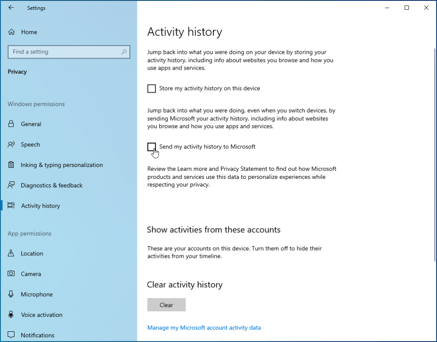Open the General privacy section

click(30, 124)
